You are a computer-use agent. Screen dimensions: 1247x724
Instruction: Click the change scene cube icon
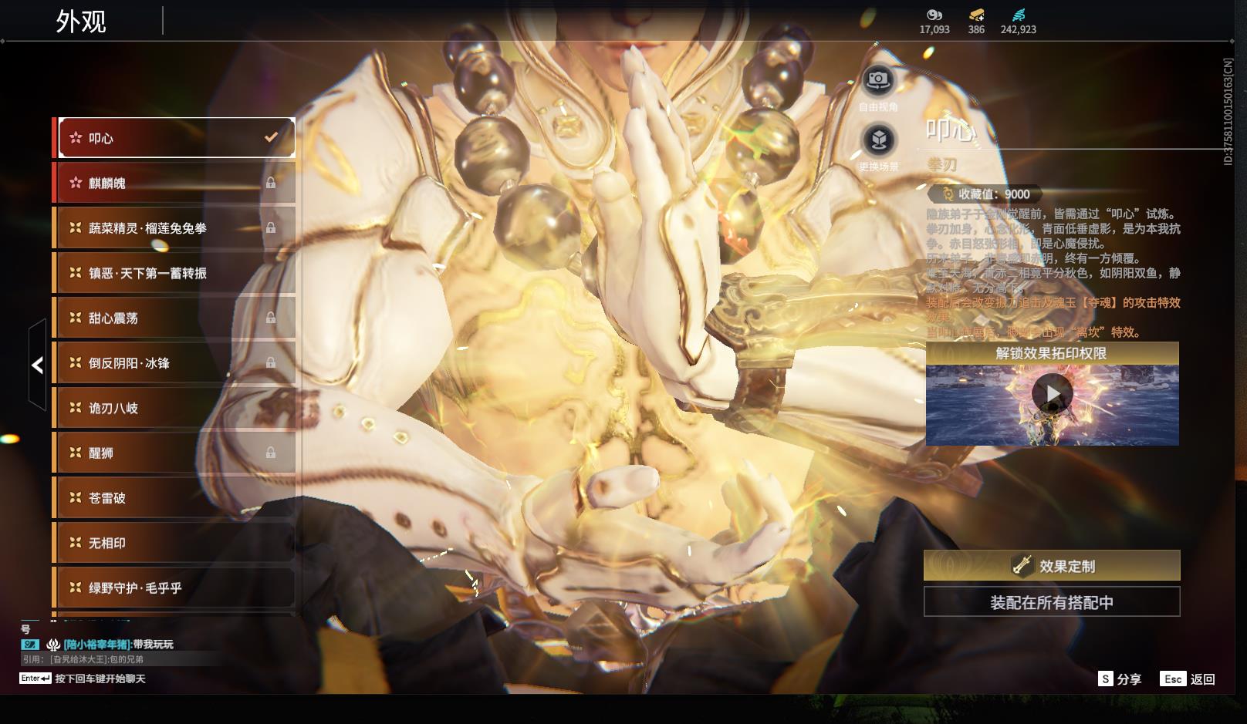point(877,140)
